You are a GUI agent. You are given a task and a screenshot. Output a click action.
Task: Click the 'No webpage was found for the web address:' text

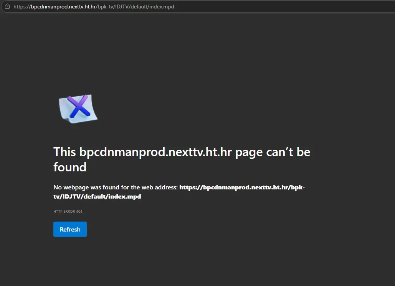[x=116, y=187]
